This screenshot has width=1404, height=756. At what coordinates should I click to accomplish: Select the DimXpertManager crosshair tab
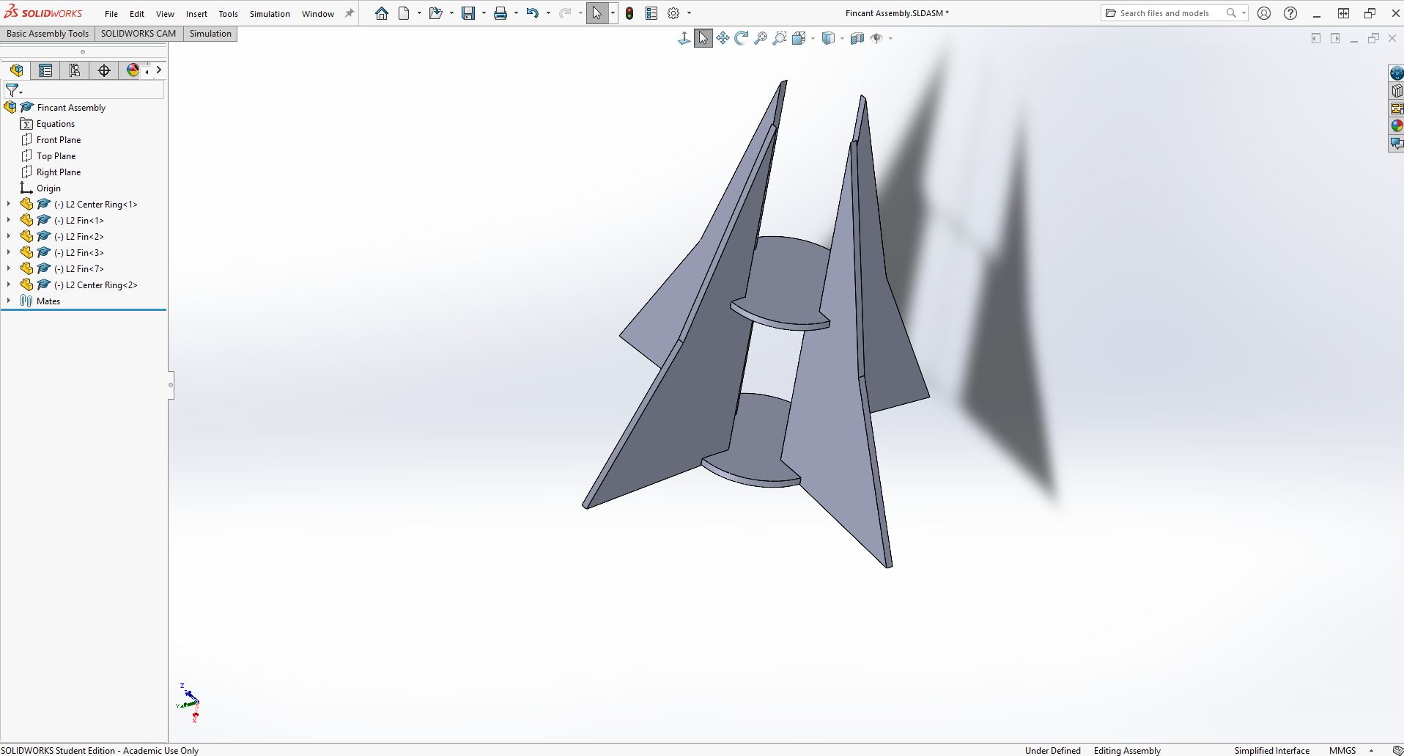coord(104,70)
